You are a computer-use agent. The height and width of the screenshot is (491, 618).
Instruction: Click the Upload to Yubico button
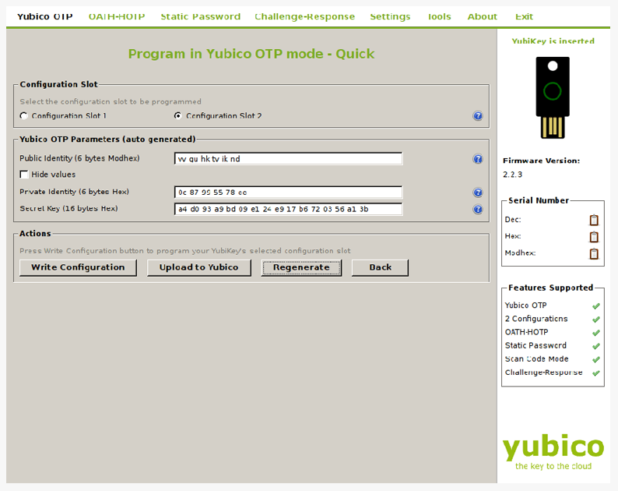tap(199, 267)
